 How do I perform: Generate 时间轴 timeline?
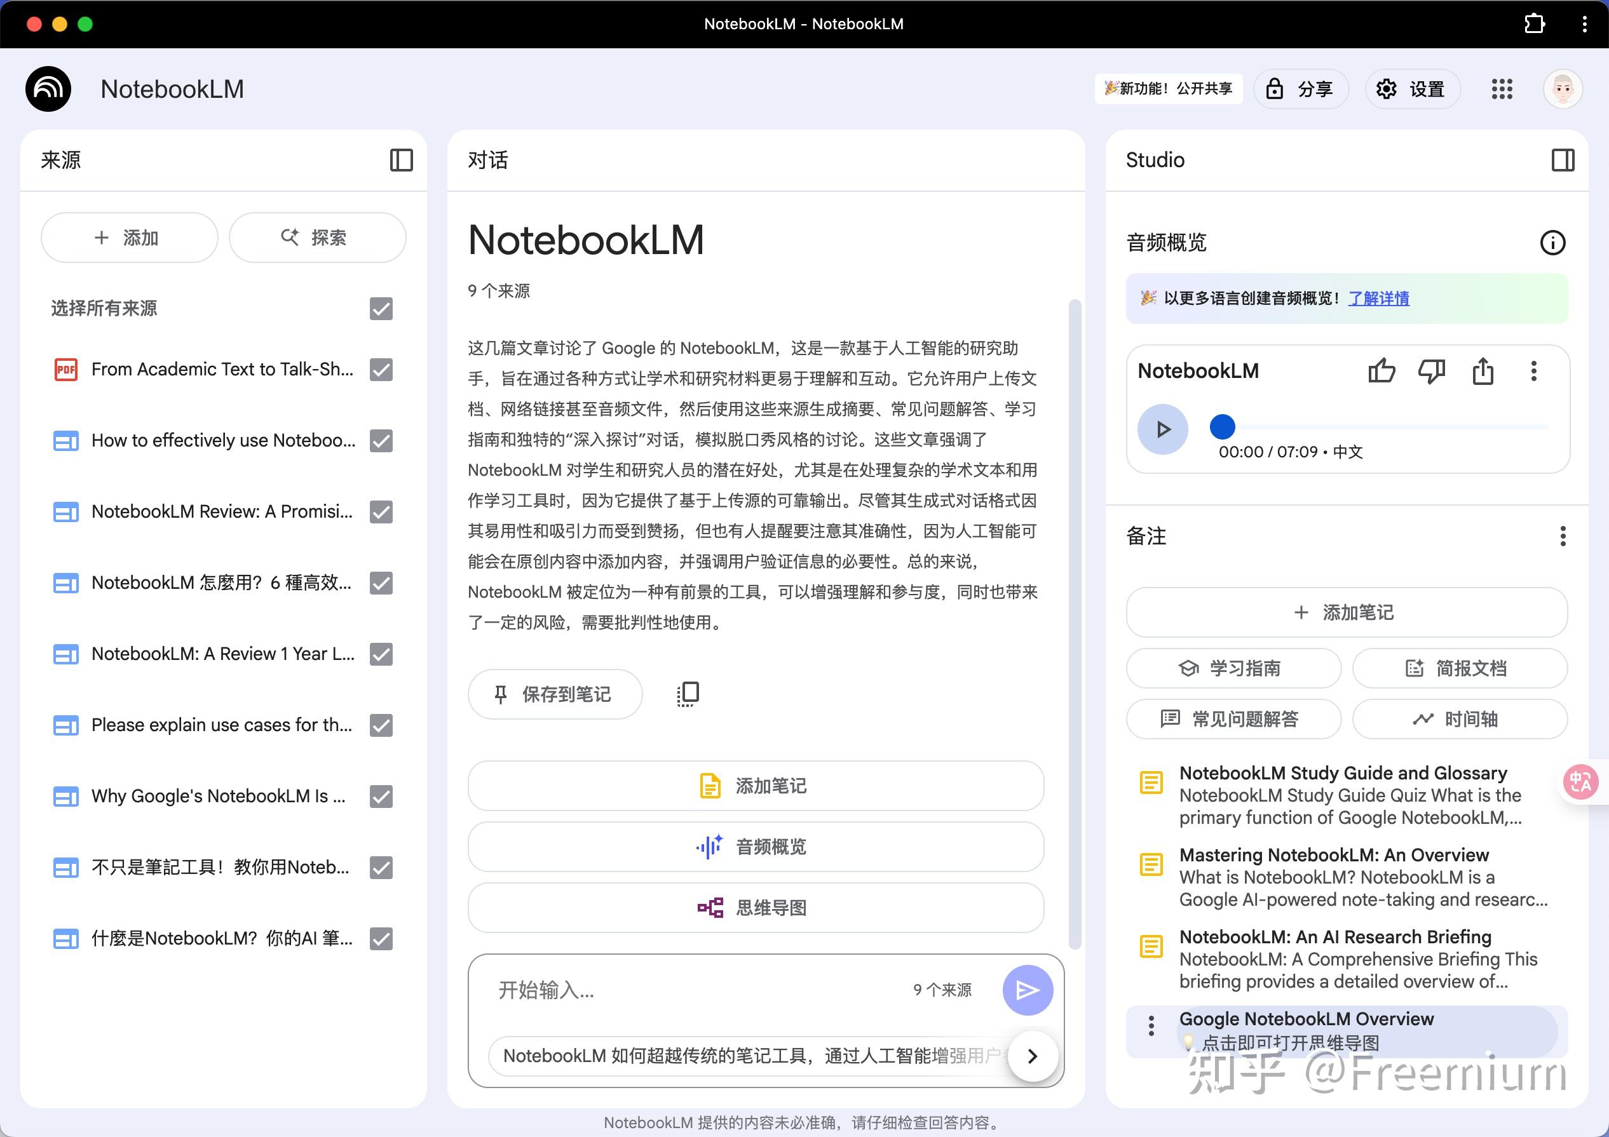pos(1460,719)
